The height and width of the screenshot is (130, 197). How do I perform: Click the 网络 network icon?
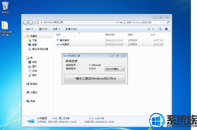click(28, 101)
